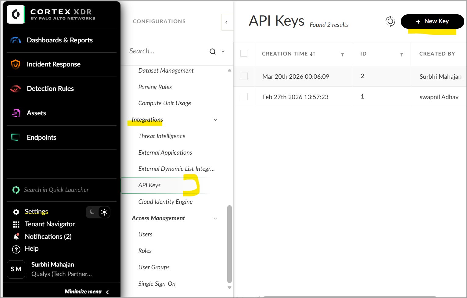Open Notifications bell icon
The image size is (467, 298).
click(16, 237)
